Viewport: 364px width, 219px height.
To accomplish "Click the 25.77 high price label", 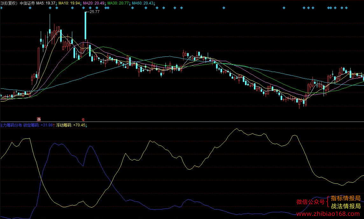I will (94, 11).
